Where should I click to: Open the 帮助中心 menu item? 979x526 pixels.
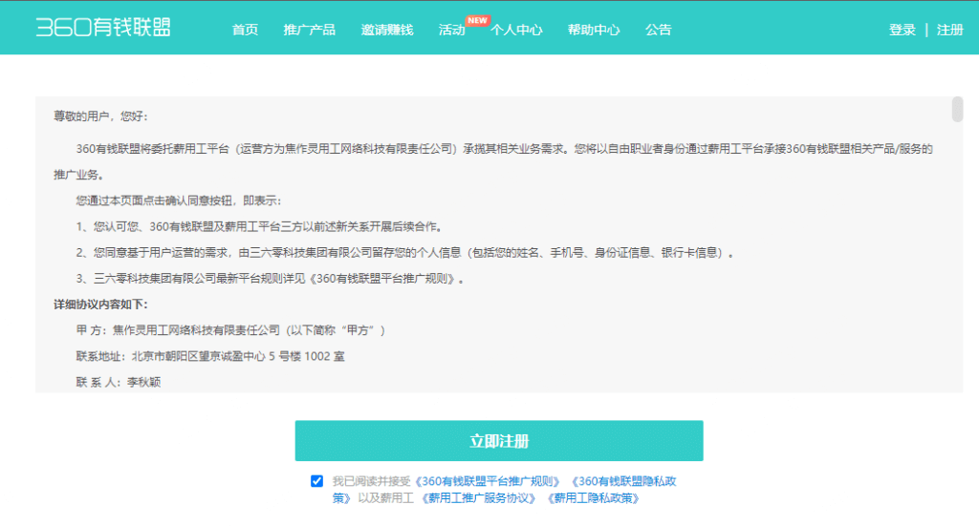point(594,30)
